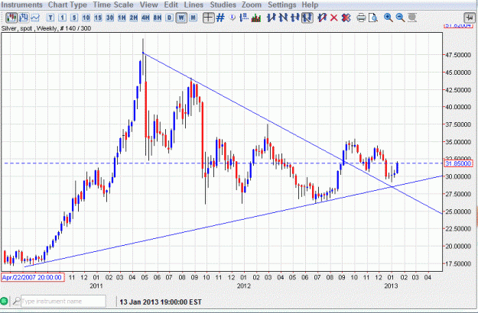478x313 pixels.
Task: Switch to 10 minute time scale
Action: click(86, 18)
